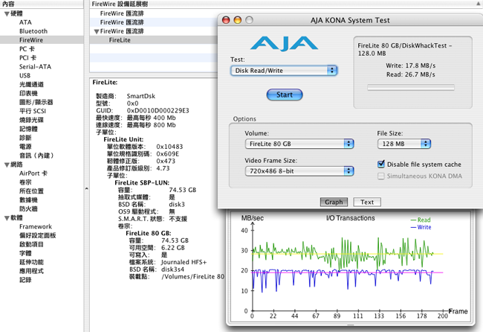Viewport: 483px width, 332px height.
Task: Select Framework under software
Action: point(36,226)
